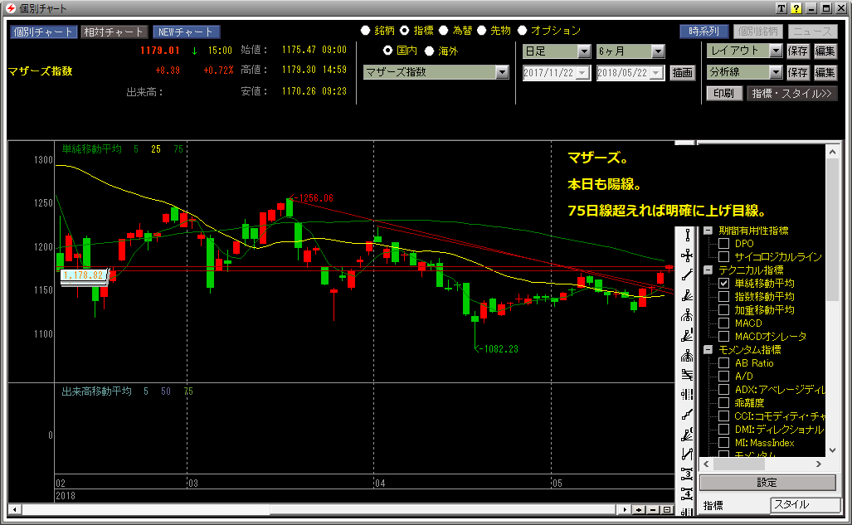852x525 pixels.
Task: Select the three-node diagonal line tool
Action: 687,415
